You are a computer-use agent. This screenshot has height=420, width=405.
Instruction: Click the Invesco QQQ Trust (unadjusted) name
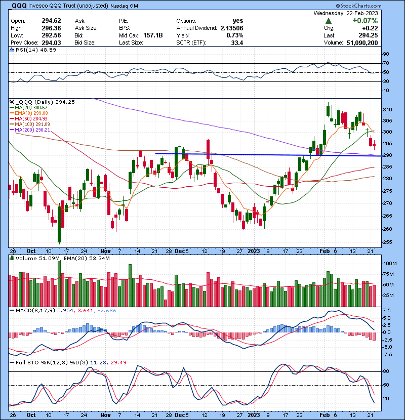(x=68, y=6)
